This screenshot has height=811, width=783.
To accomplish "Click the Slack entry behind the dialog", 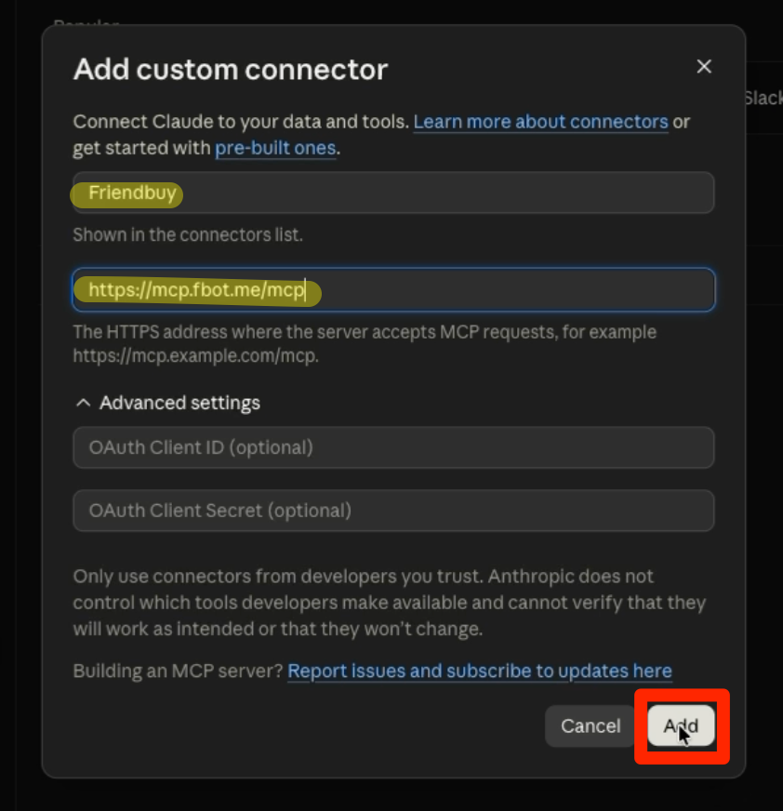I will 763,99.
